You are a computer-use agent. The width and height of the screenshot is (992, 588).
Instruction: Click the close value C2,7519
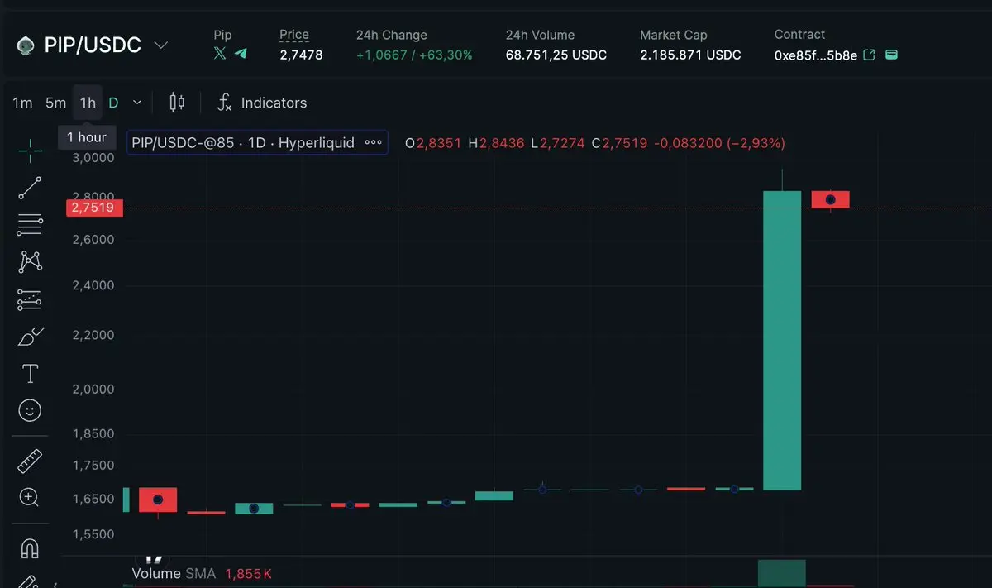(x=619, y=143)
